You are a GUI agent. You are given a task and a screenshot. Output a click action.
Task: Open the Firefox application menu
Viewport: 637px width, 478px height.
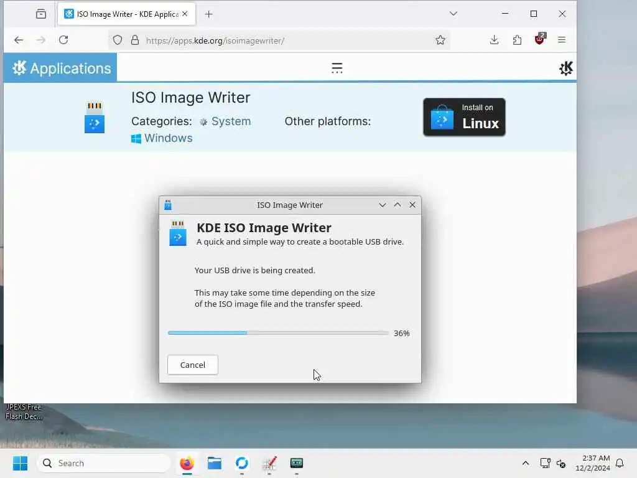[562, 40]
